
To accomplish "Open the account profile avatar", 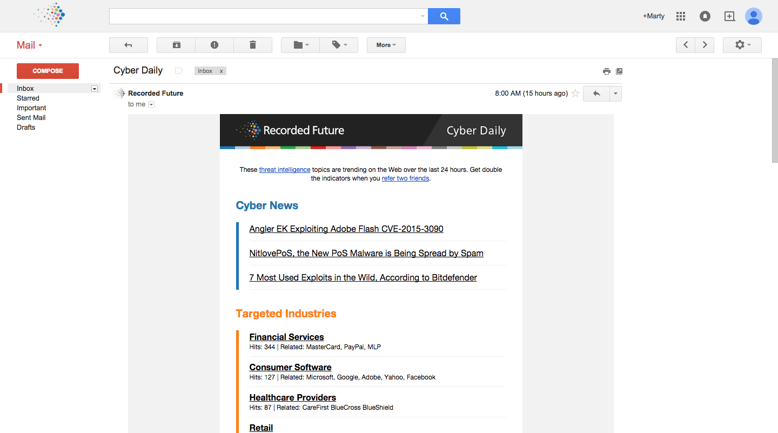I will point(754,16).
